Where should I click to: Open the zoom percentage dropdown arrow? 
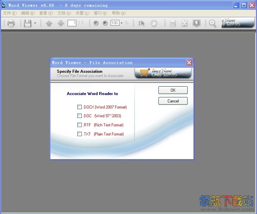121,23
